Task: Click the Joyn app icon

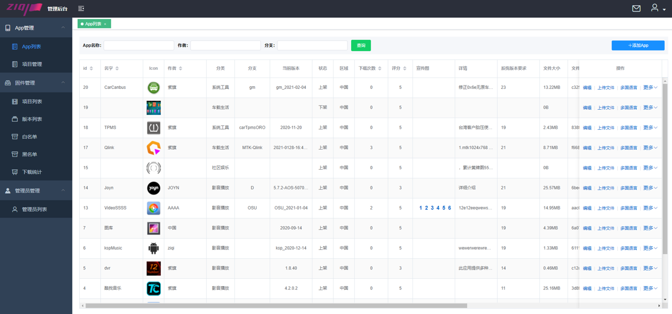Action: click(x=153, y=188)
